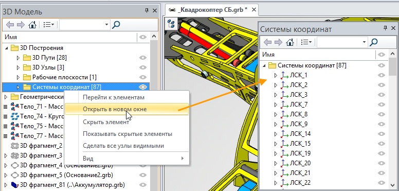The width and height of the screenshot is (399, 191).
Task: Click the Системы координат panel scrollbar thumb
Action: (x=392, y=67)
